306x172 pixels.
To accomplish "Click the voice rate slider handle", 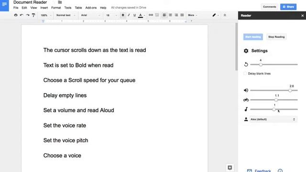I will click(276, 100).
